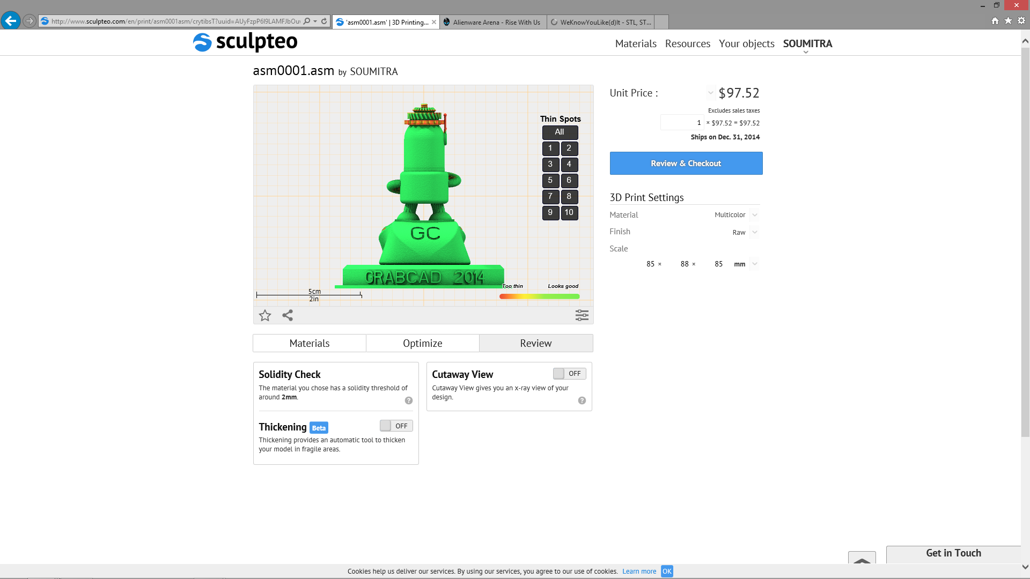
Task: Click the quantity input field
Action: click(x=682, y=123)
